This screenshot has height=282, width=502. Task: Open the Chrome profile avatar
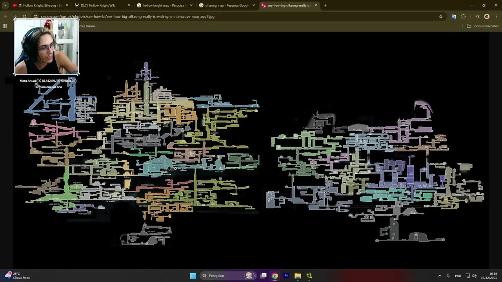tap(487, 16)
